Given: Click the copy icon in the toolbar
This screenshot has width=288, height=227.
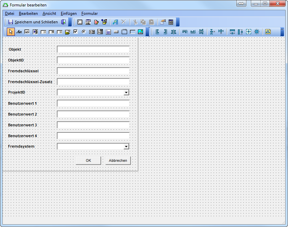Looking at the screenshot, I should [x=143, y=22].
